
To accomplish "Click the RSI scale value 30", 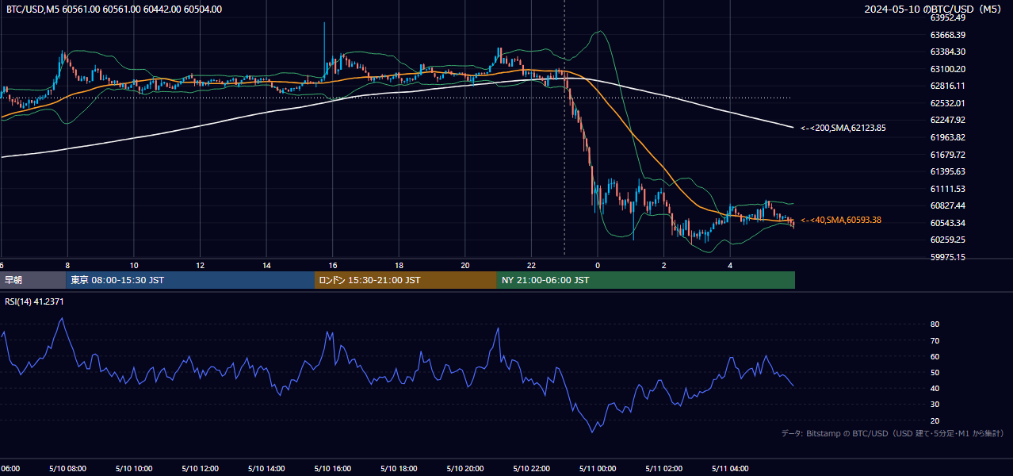I will tap(935, 405).
